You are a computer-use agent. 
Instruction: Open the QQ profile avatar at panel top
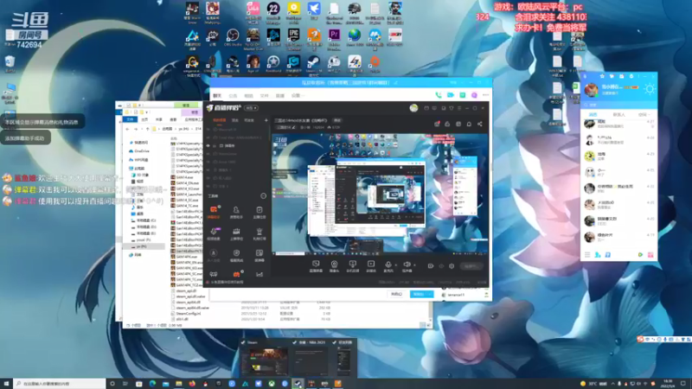(591, 90)
